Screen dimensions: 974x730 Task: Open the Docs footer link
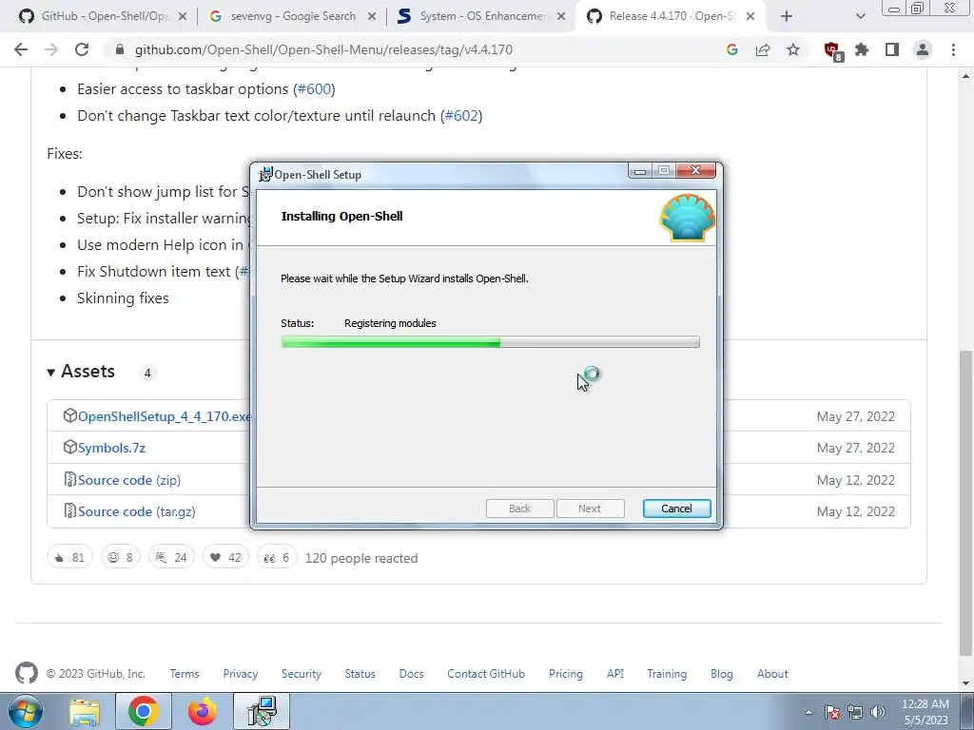coord(411,674)
